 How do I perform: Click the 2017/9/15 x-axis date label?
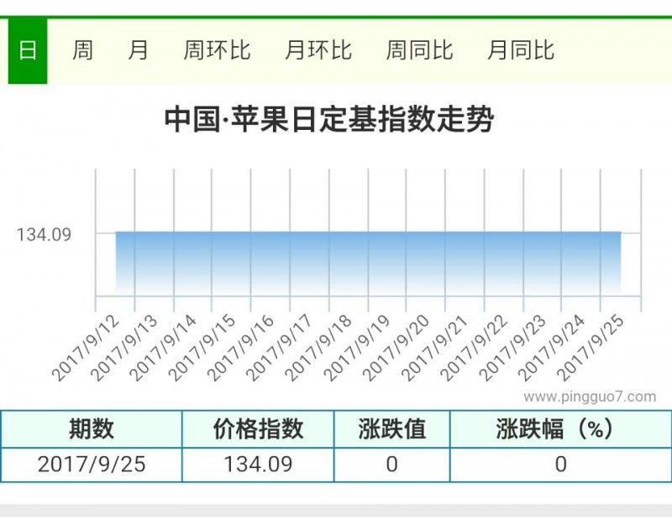(x=202, y=348)
